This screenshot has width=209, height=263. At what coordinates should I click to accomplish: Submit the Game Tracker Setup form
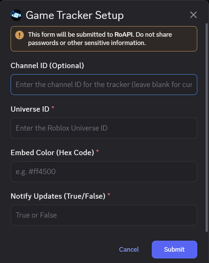tap(175, 249)
